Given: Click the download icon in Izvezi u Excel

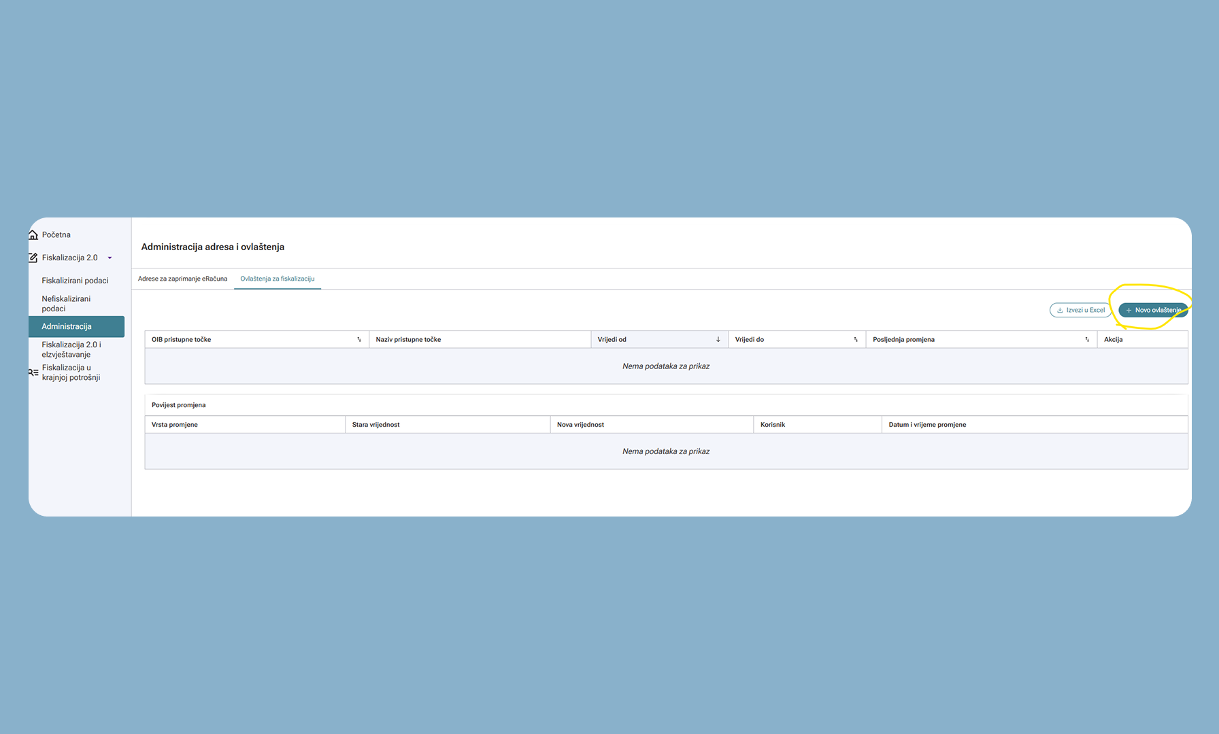Looking at the screenshot, I should pyautogui.click(x=1060, y=311).
